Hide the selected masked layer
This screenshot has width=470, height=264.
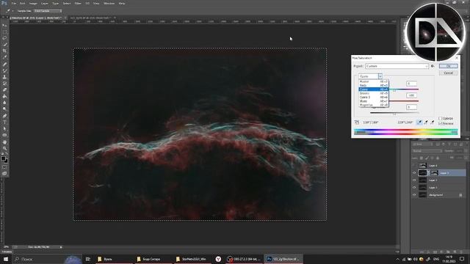(414, 173)
